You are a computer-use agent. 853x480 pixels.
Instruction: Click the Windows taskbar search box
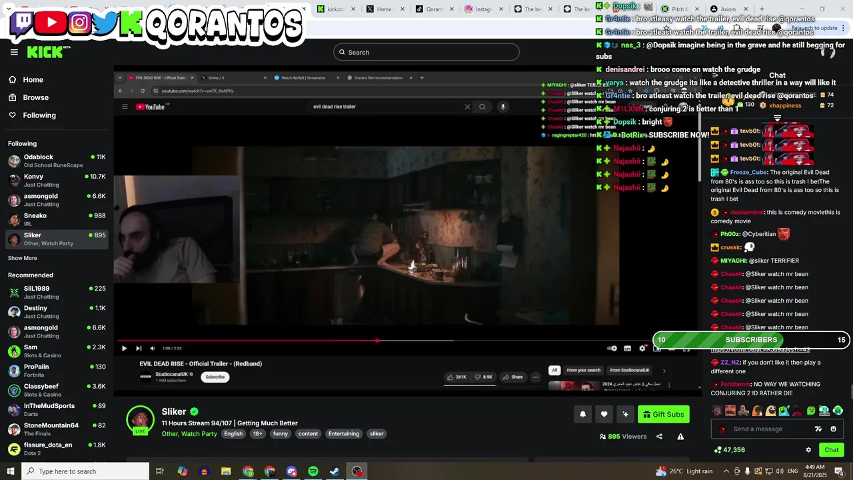(85, 471)
